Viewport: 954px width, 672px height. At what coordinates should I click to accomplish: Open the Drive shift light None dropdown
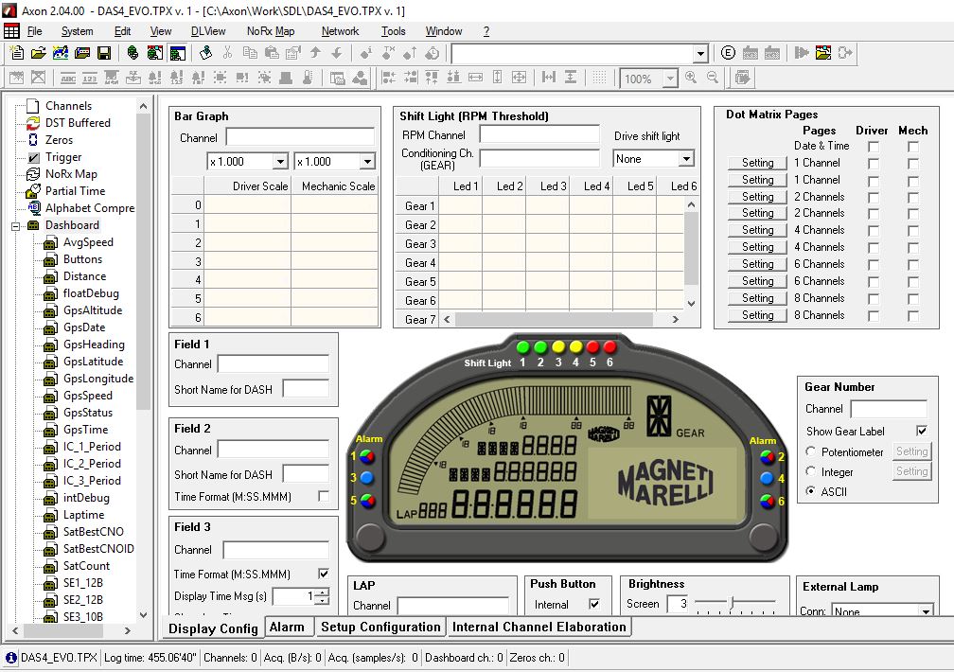(686, 159)
